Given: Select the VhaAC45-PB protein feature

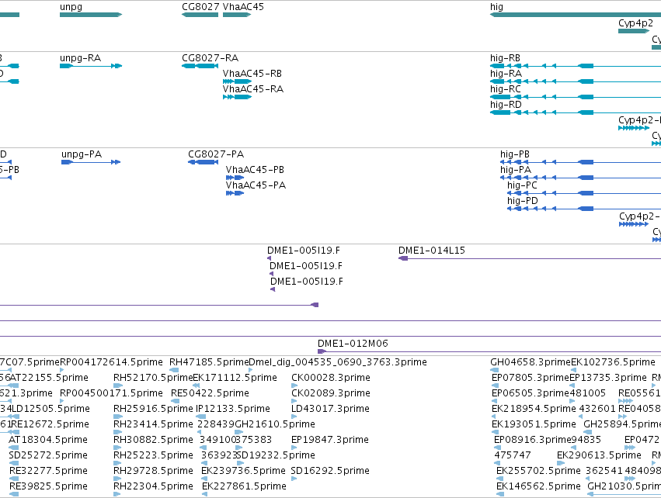Looking at the screenshot, I should pos(235,178).
